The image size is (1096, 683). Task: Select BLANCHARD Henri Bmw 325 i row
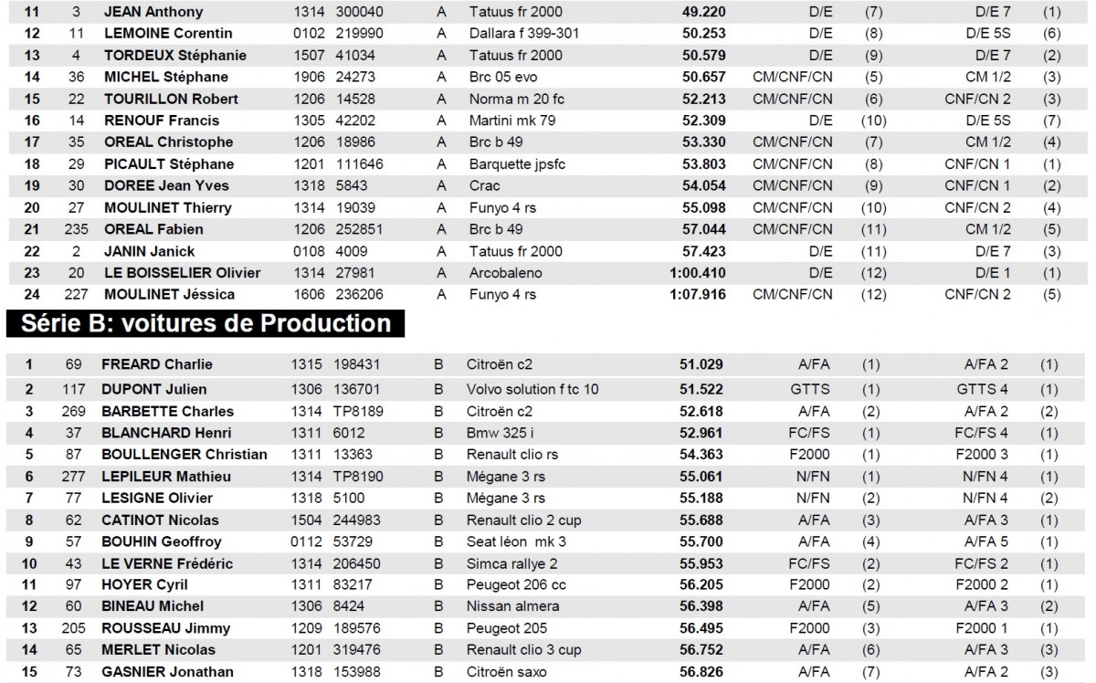point(548,433)
